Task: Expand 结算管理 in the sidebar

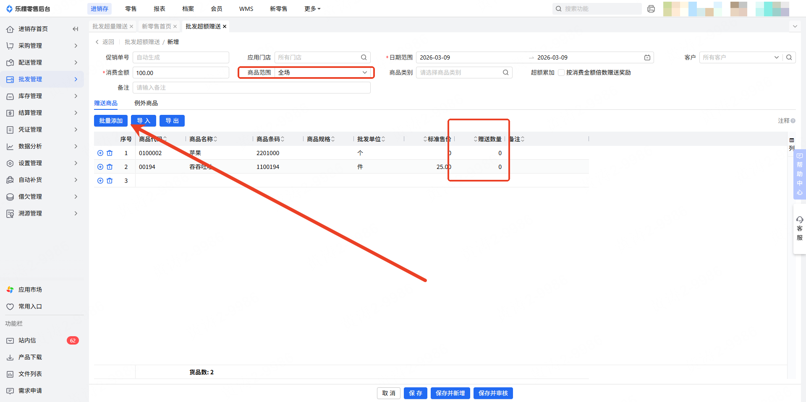Action: tap(42, 113)
